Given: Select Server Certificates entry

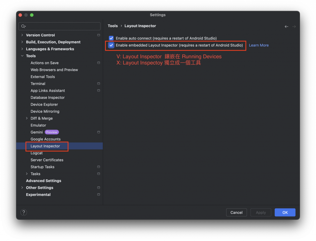Looking at the screenshot, I should tap(47, 160).
